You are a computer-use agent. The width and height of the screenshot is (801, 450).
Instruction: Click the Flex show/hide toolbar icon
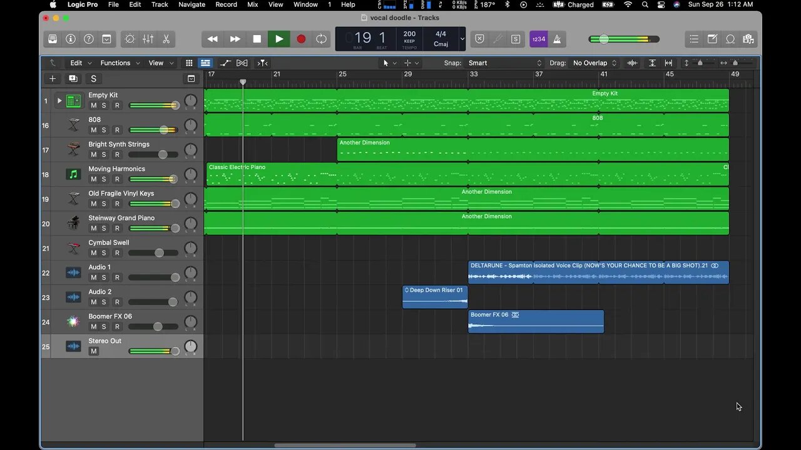[x=242, y=63]
